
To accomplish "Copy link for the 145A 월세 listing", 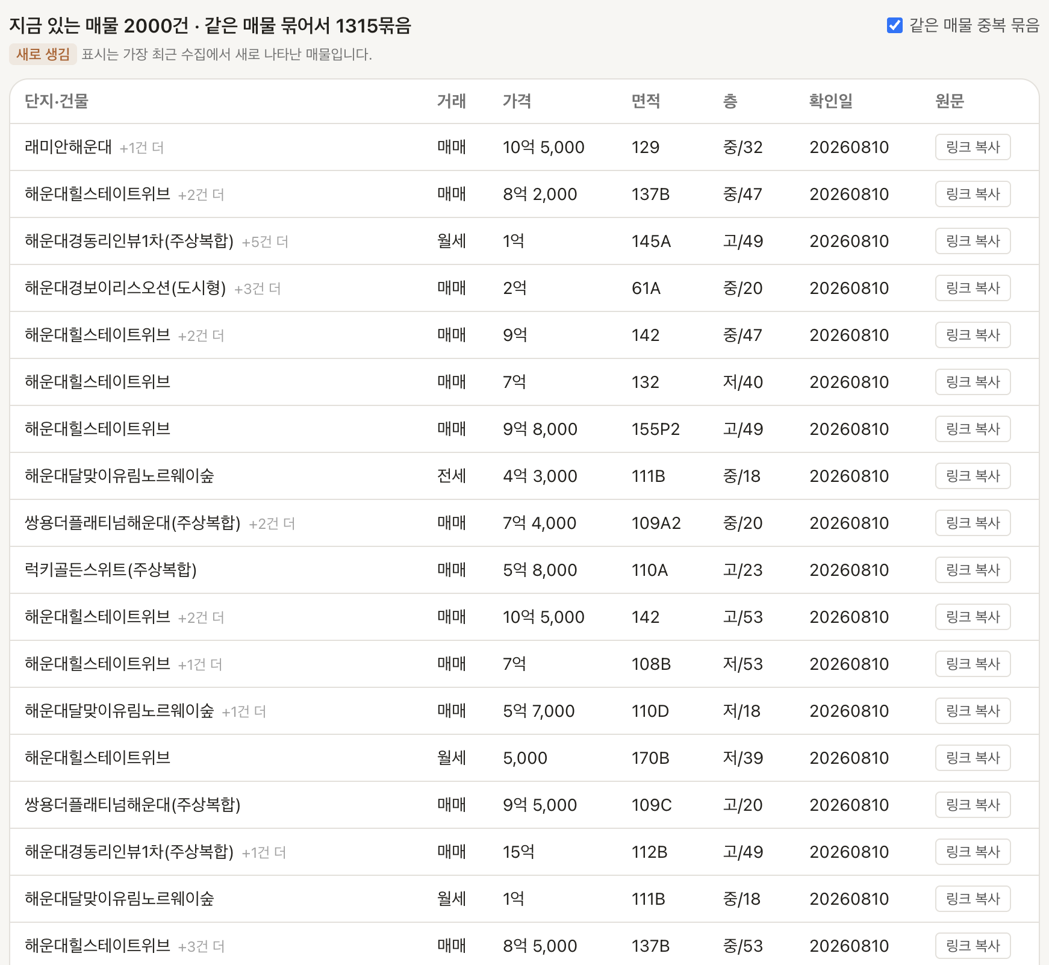I will click(973, 241).
